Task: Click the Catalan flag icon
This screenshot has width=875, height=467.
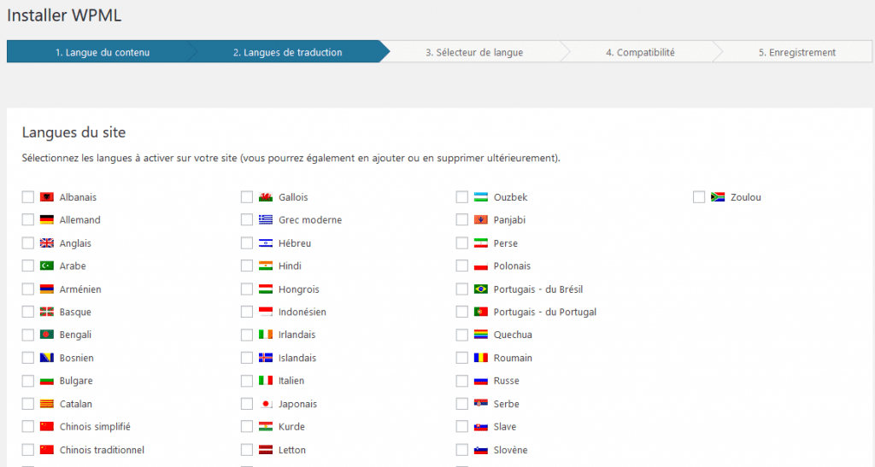Action: point(47,404)
